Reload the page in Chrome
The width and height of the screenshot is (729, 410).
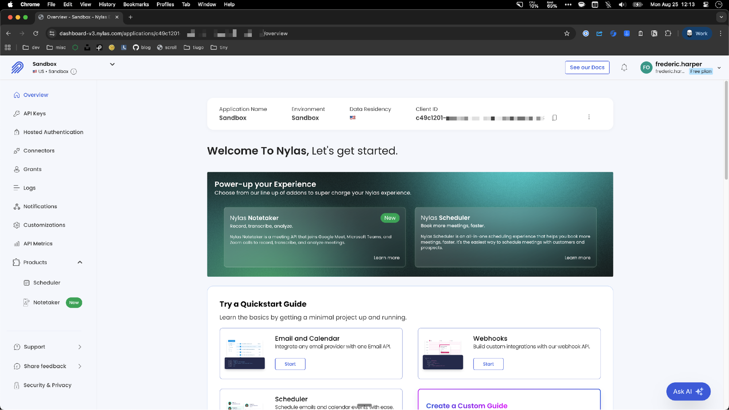(x=35, y=34)
